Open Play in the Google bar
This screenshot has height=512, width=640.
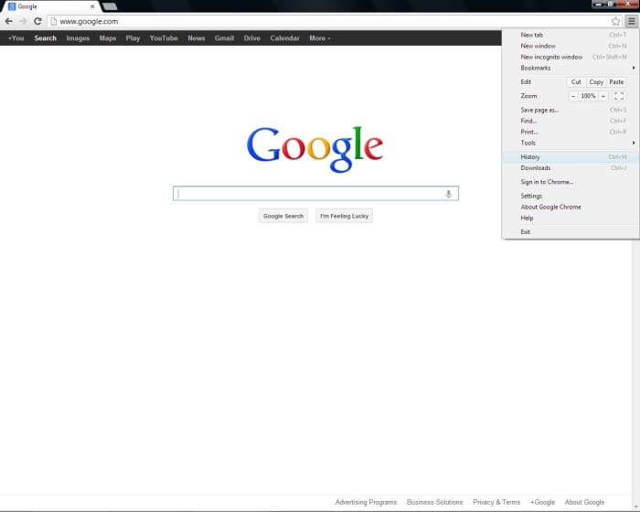click(133, 38)
